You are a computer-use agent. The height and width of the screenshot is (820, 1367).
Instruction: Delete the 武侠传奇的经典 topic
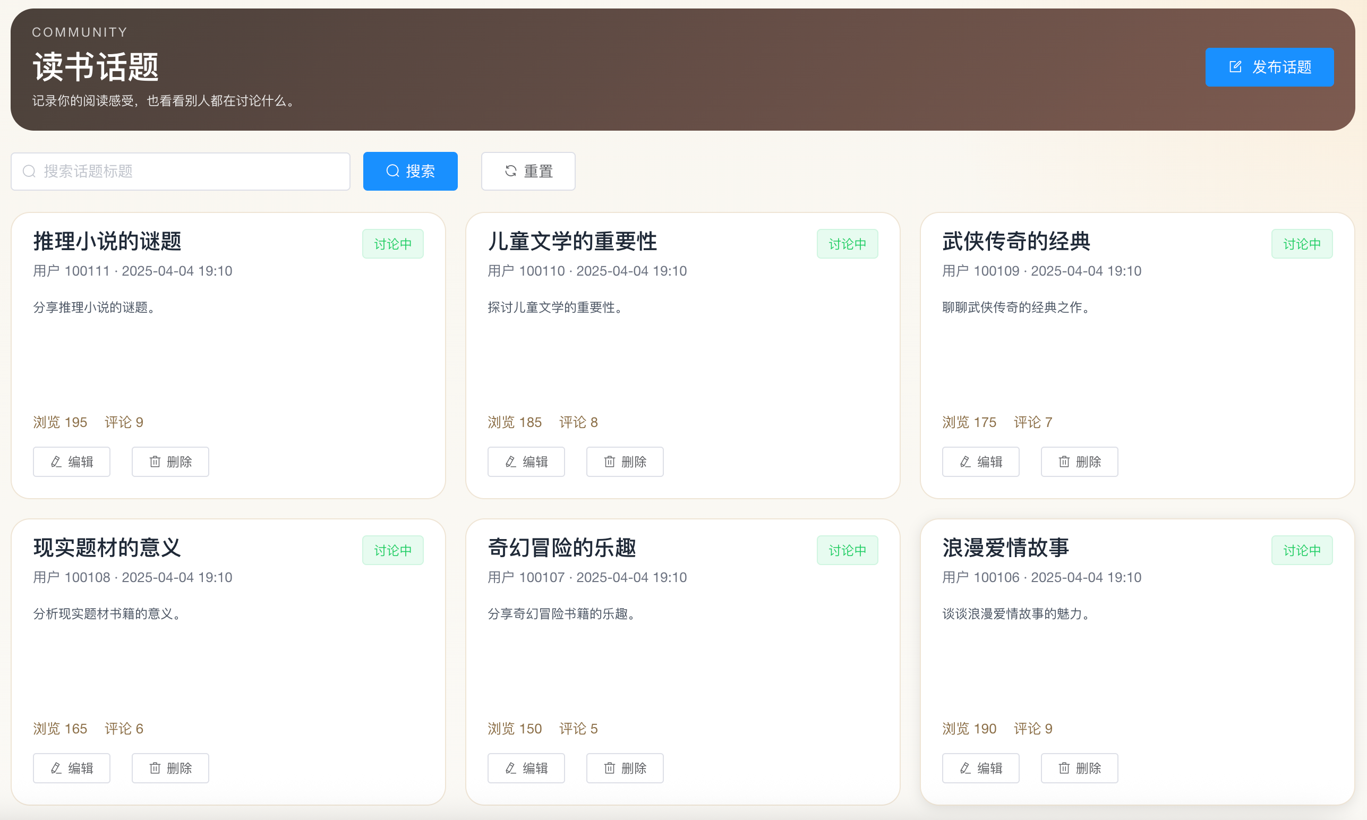click(1079, 462)
